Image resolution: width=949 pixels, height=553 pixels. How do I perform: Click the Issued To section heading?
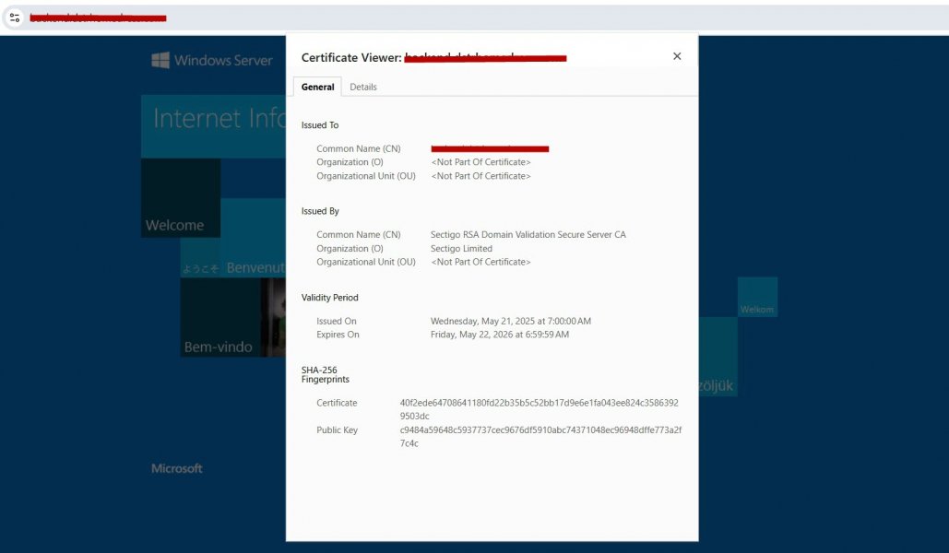(320, 125)
